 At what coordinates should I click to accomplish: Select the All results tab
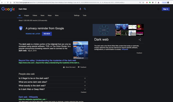(x=20, y=15)
